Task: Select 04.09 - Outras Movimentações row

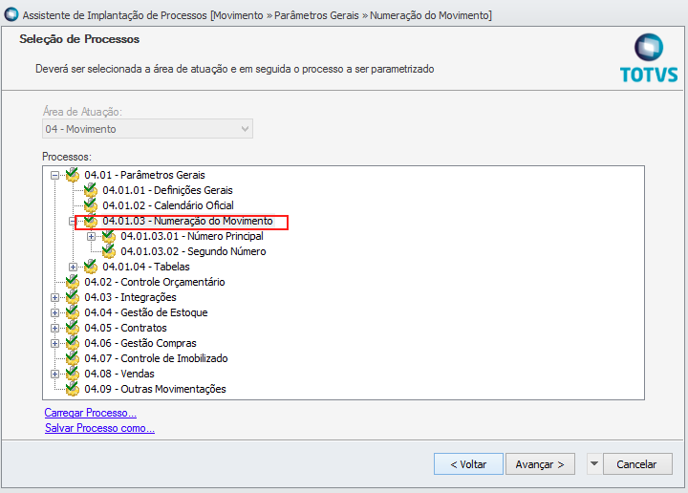Action: 156,389
